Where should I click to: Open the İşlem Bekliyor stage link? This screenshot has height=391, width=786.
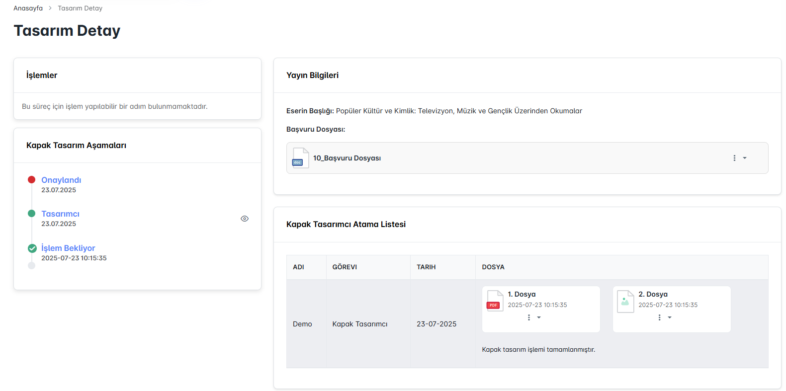(x=68, y=248)
